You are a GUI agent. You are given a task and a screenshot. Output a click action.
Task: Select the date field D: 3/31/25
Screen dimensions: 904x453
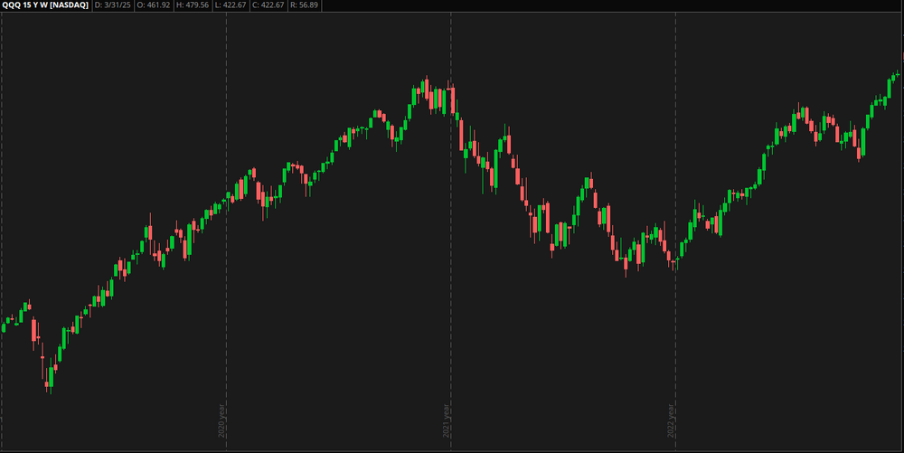pos(115,5)
